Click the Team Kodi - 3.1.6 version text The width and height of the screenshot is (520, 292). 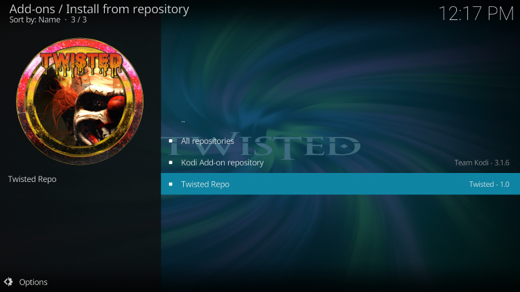(482, 163)
